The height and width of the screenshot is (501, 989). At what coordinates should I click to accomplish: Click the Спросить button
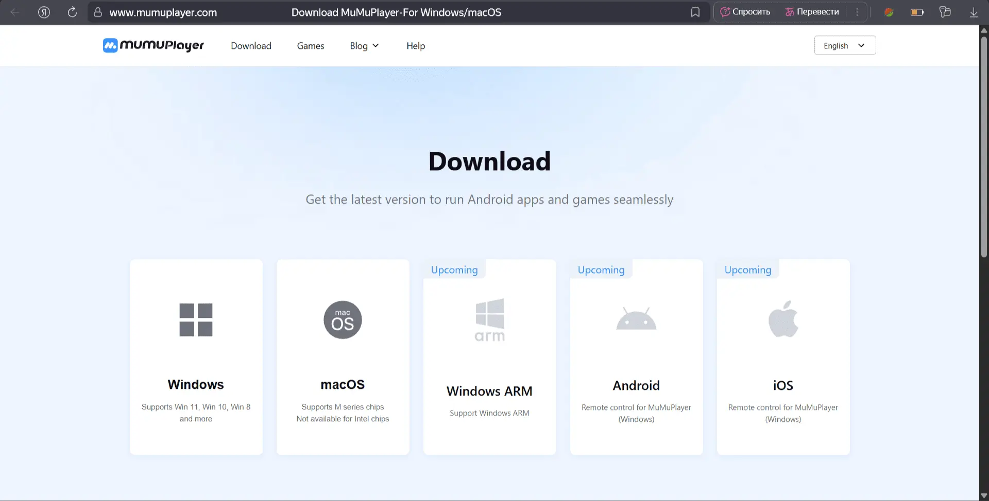(745, 12)
